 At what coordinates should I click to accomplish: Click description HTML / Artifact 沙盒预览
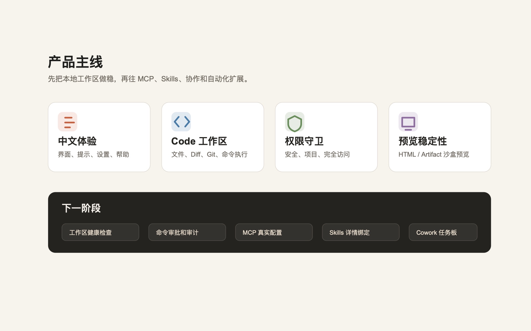pyautogui.click(x=434, y=154)
